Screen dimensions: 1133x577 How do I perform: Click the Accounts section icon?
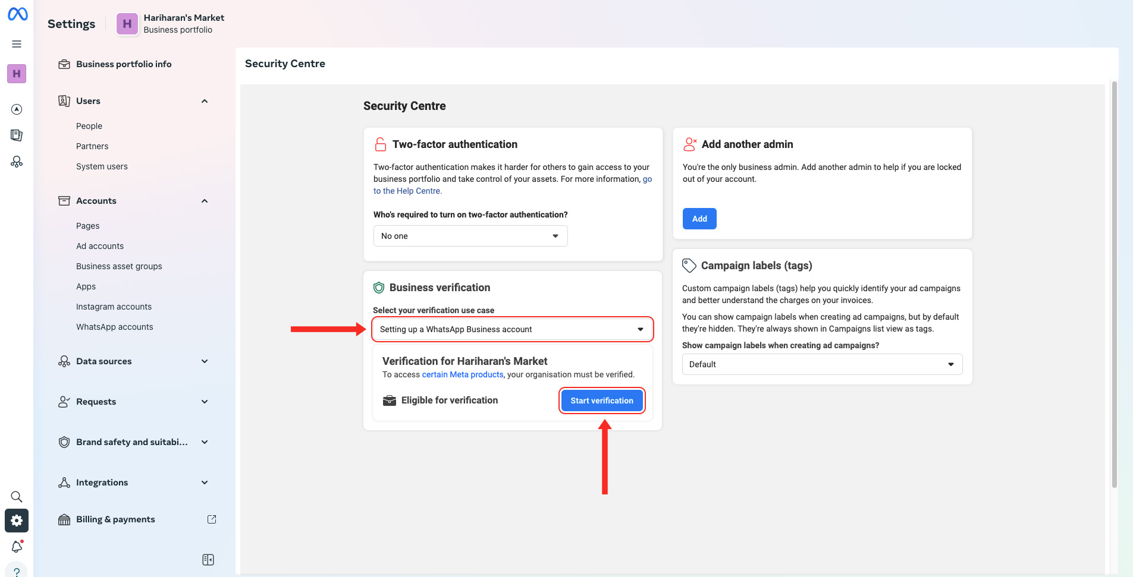click(x=64, y=201)
